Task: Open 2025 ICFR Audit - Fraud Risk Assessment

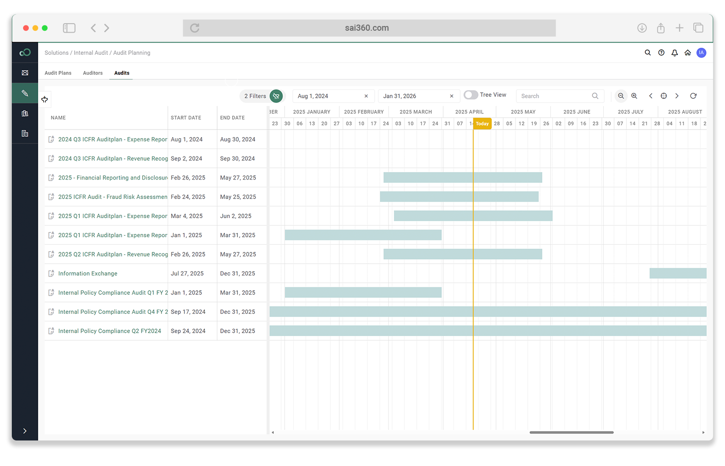Action: click(x=113, y=197)
